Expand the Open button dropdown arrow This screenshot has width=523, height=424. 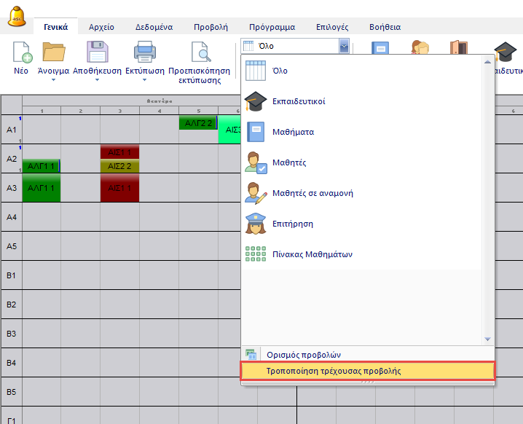pos(53,80)
